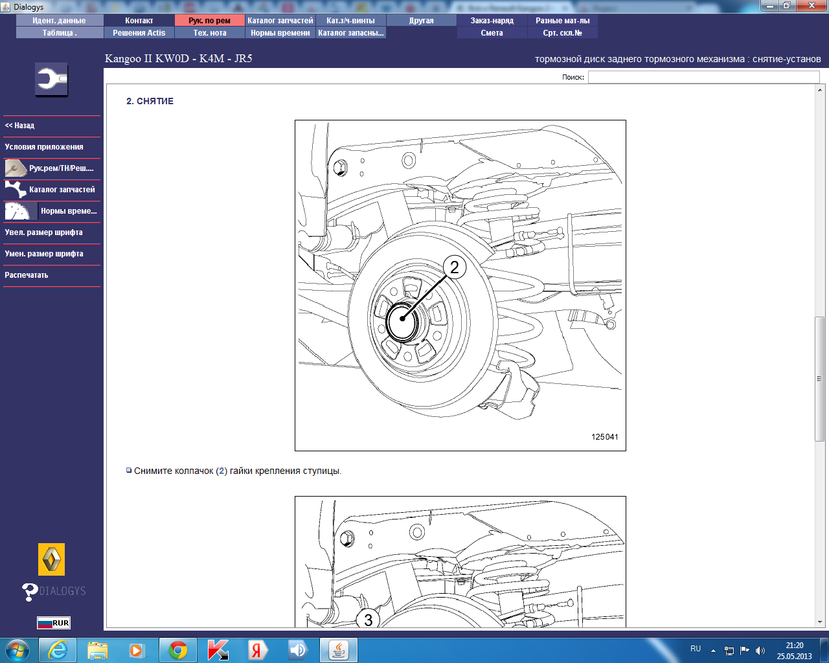829x663 pixels.
Task: Launch Google Chrome from taskbar
Action: pos(178,650)
